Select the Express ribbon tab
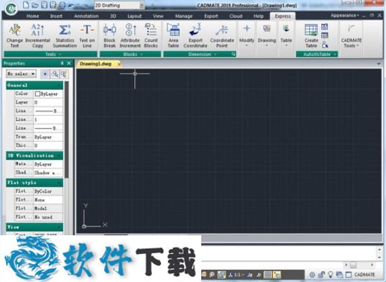The image size is (386, 282). [x=282, y=16]
